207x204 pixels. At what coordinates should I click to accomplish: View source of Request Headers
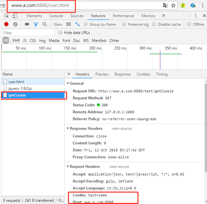coord(119,167)
